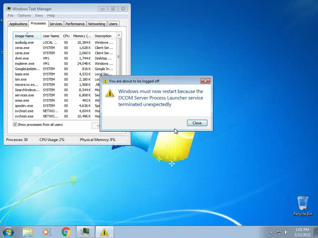
Task: Launch Windows Media Player from taskbar
Action: point(47,232)
